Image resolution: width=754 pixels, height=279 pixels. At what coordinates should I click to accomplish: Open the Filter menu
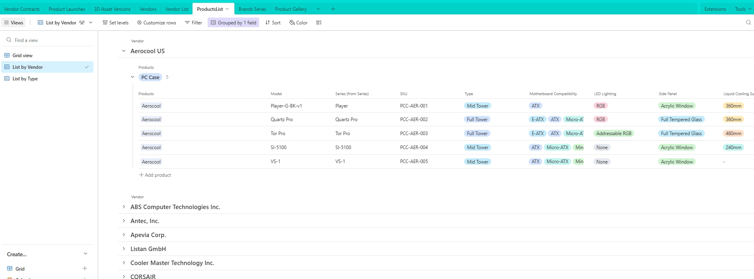(193, 23)
